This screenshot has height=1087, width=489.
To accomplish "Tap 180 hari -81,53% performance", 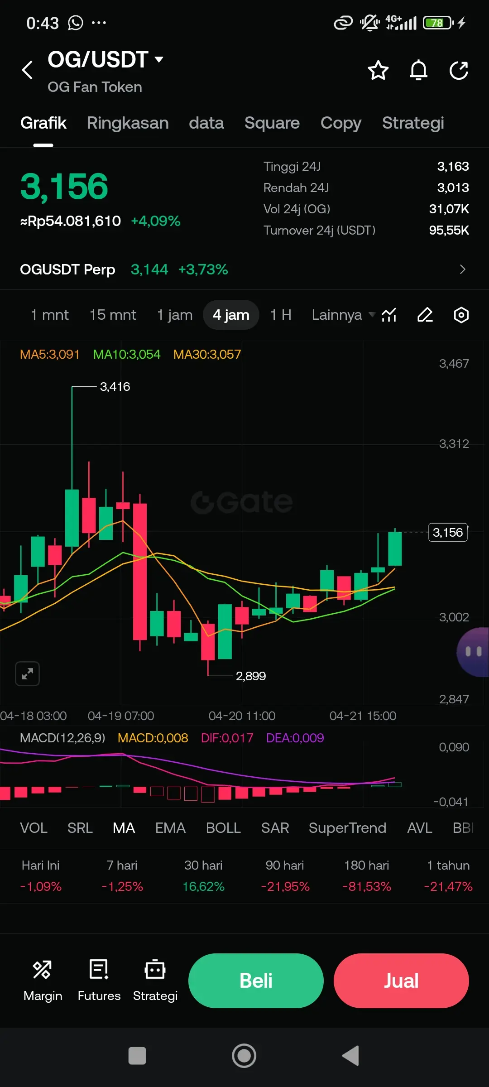I will pos(367,876).
